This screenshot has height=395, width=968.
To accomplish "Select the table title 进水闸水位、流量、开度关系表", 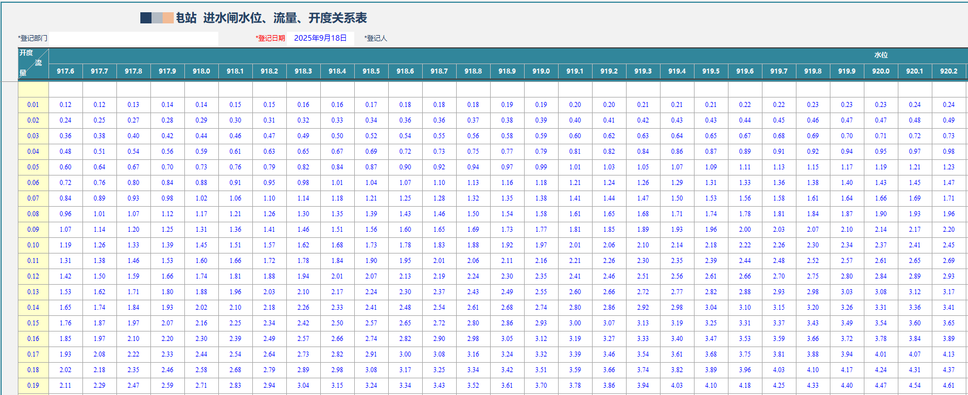I will click(x=285, y=18).
